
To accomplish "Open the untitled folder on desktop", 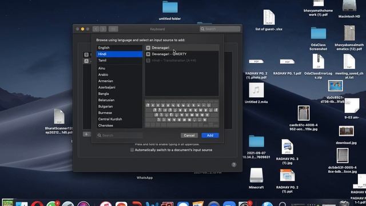I will tap(170, 7).
